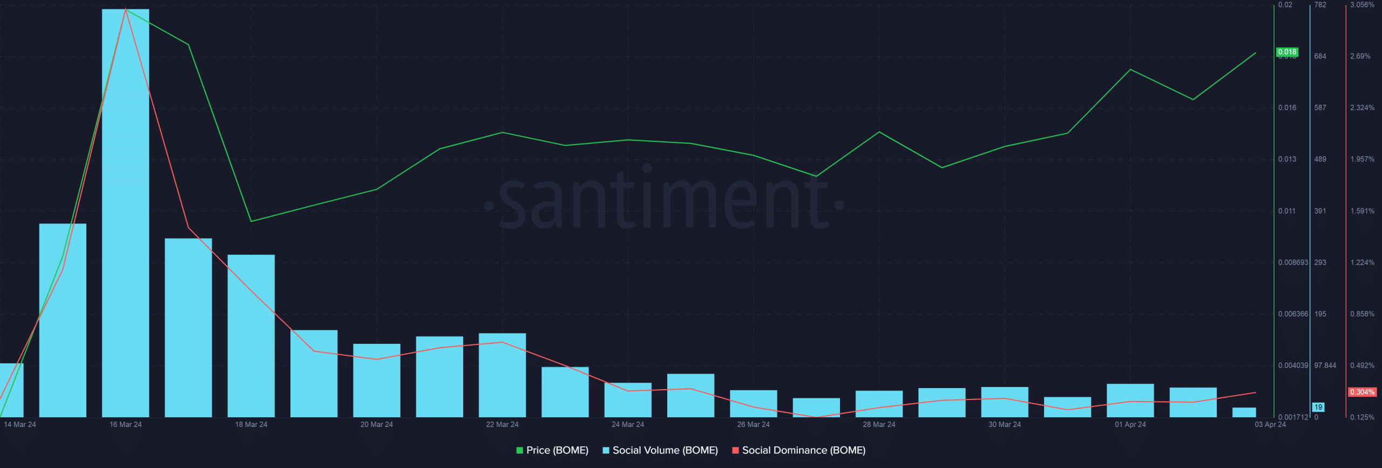Toggle the Price (BOME) legend label

[x=557, y=450]
